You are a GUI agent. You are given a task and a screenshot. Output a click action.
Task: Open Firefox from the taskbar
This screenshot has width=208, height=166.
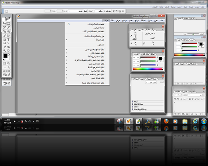[x=166, y=121]
